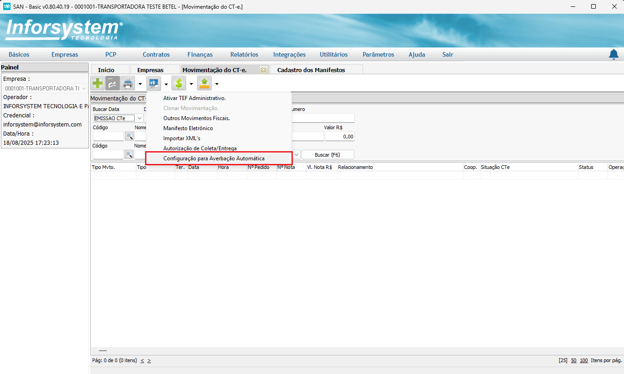624x374 pixels.
Task: Click the Buscar (F6) button
Action: [328, 155]
